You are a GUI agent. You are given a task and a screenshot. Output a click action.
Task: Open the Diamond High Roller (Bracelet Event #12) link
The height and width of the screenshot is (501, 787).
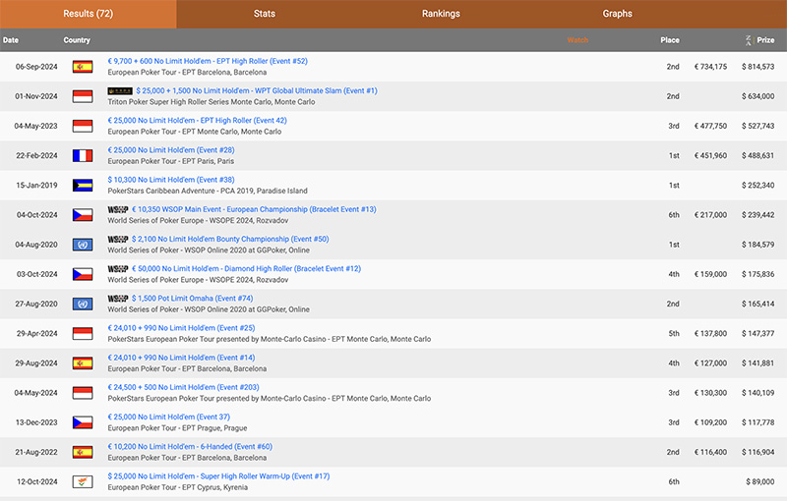247,268
